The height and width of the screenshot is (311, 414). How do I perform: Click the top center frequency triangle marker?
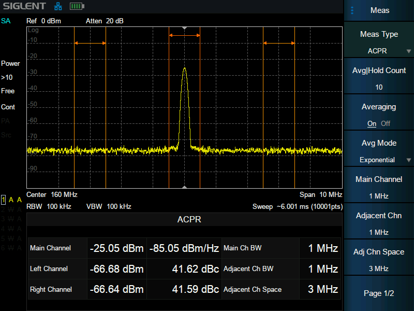pyautogui.click(x=184, y=28)
